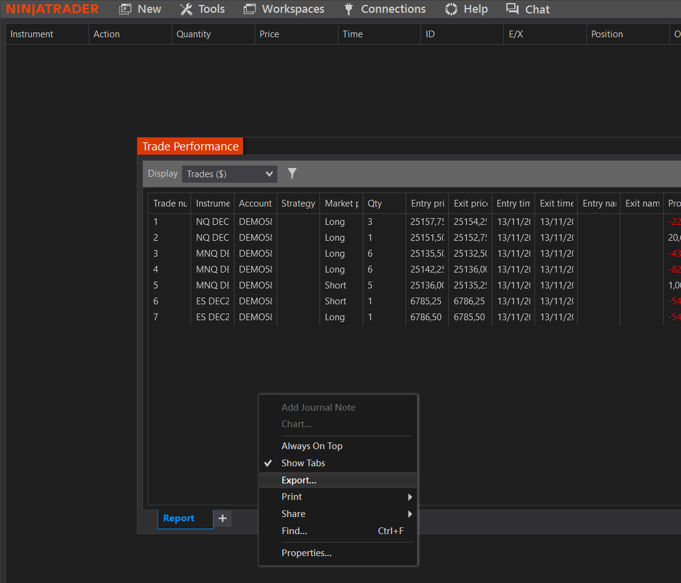Open the Workspaces icon

point(249,9)
